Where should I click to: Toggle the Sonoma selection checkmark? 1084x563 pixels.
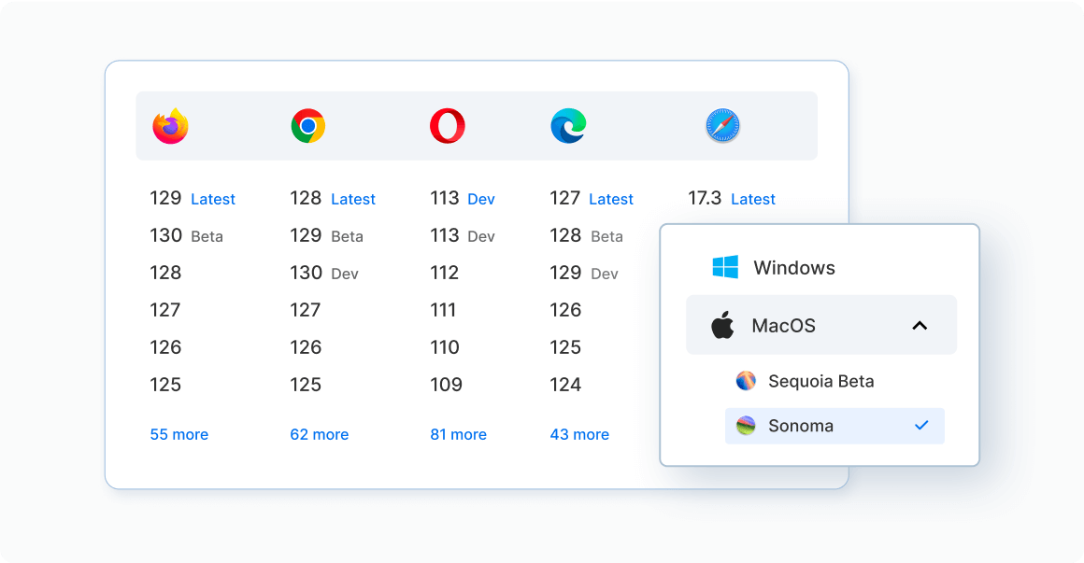(x=921, y=425)
